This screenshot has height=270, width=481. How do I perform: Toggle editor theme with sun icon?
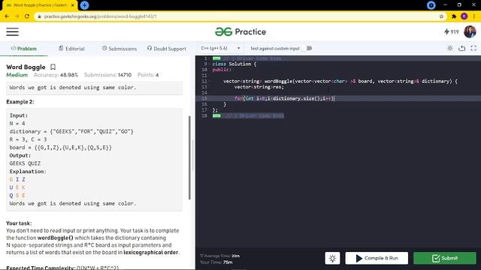(x=449, y=48)
